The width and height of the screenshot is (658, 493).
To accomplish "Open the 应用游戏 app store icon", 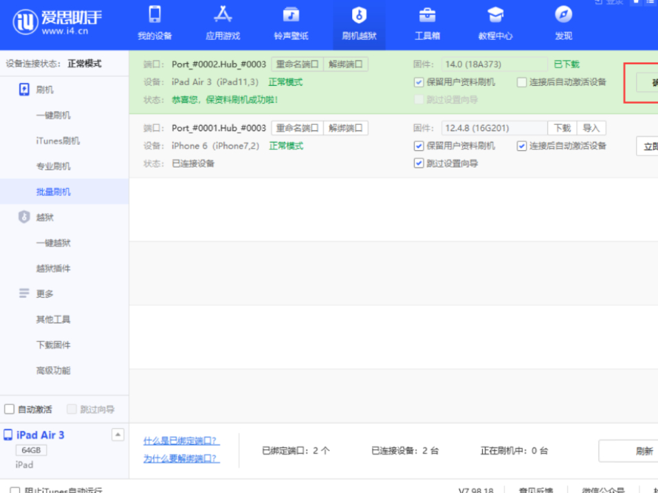I will 223,14.
